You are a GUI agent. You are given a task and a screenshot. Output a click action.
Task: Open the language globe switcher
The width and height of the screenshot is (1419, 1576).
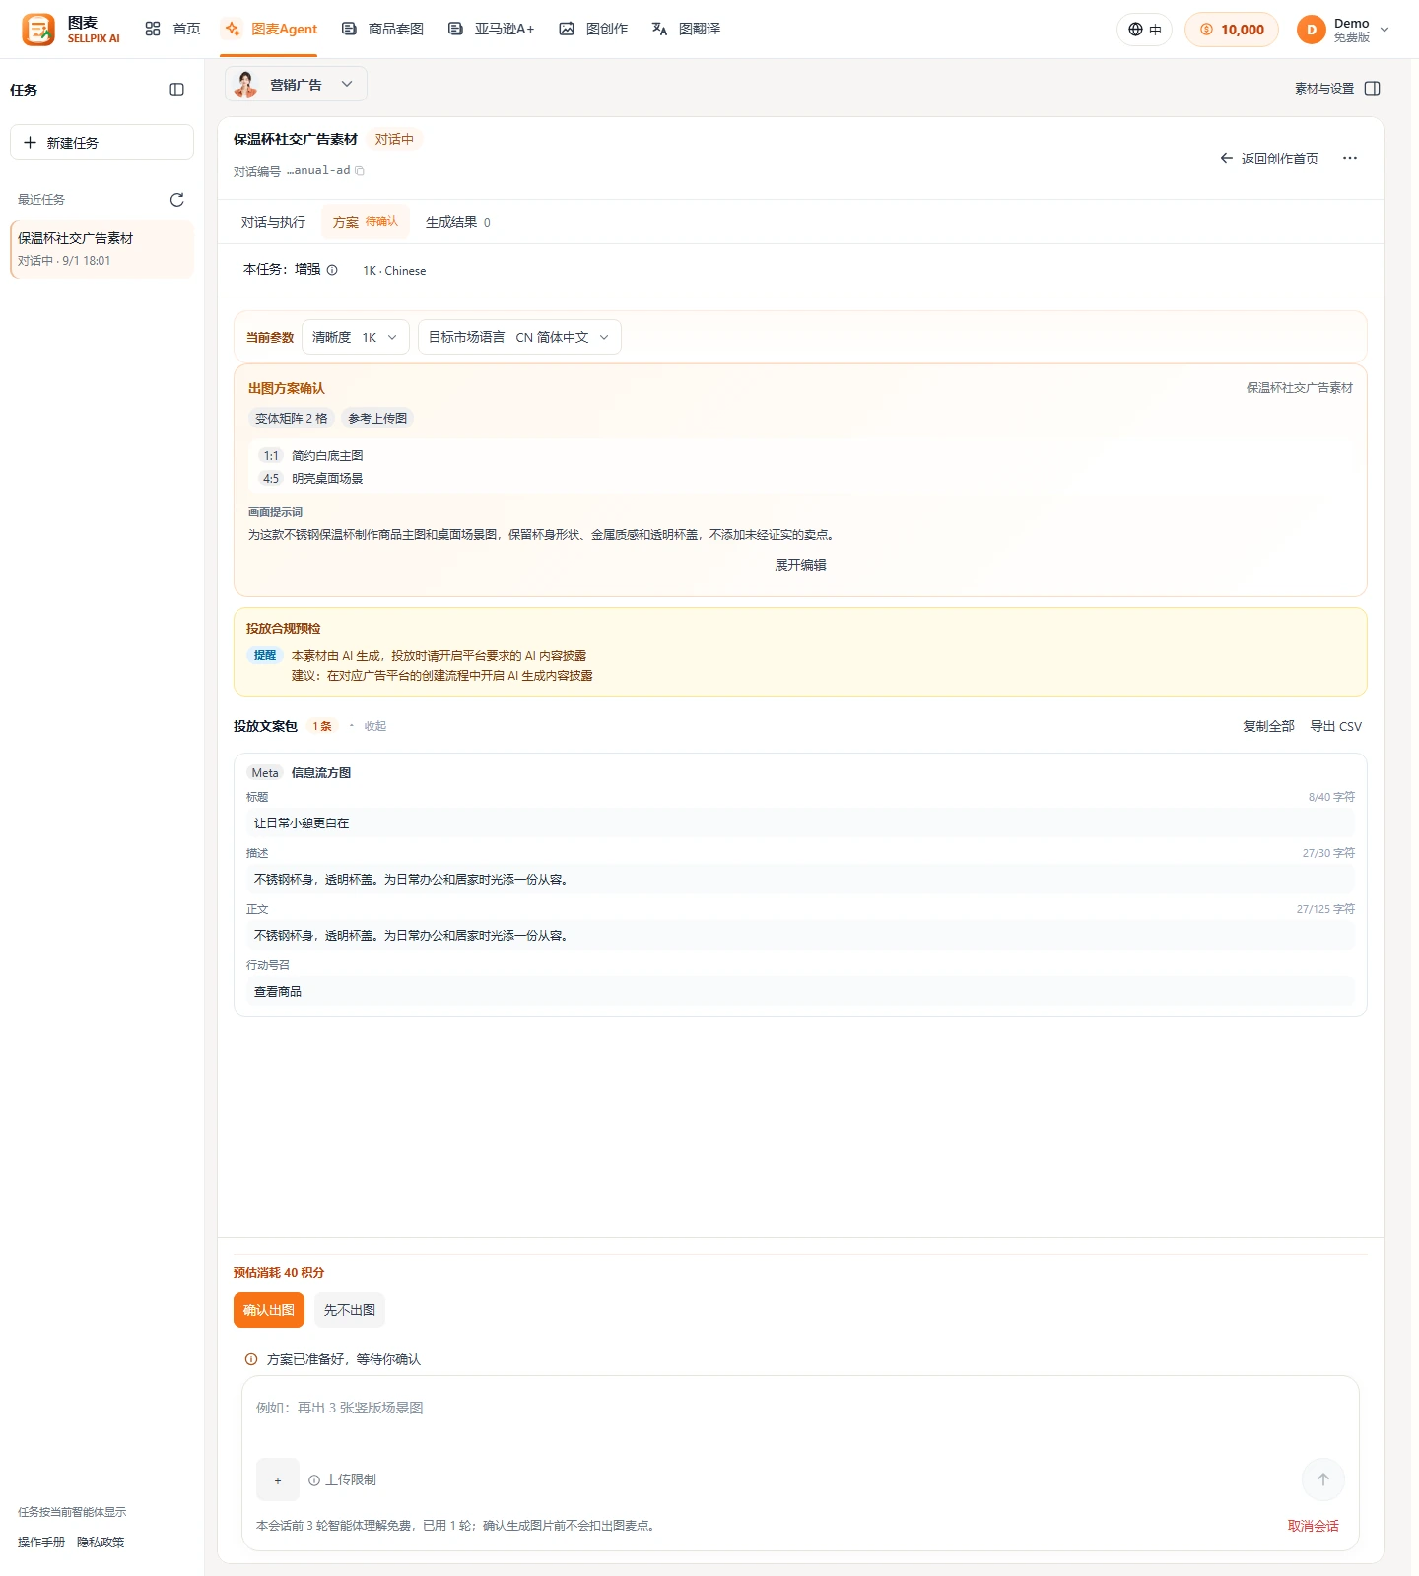click(1144, 30)
